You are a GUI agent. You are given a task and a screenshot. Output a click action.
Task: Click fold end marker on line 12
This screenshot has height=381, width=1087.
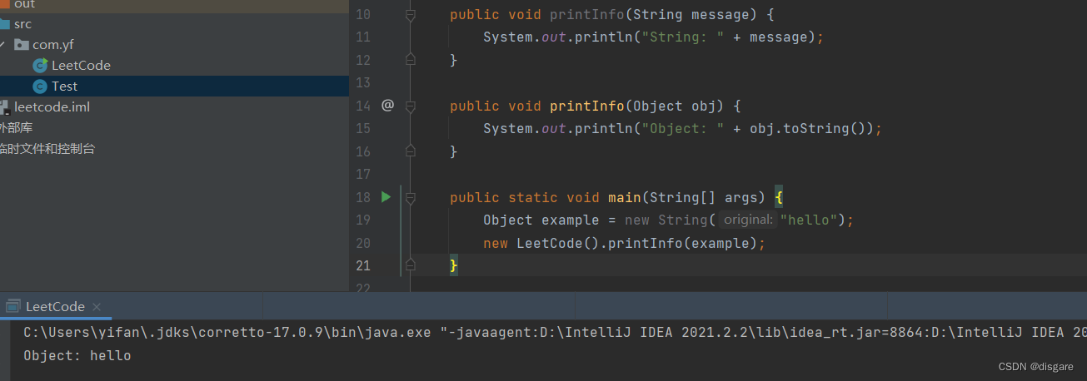[x=410, y=59]
